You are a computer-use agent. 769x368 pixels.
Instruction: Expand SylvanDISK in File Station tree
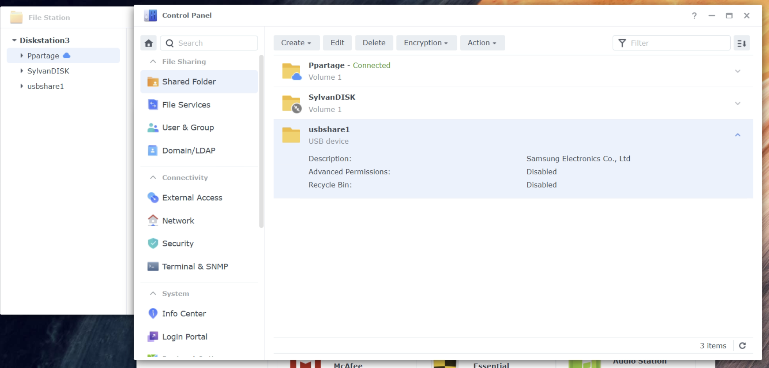(22, 71)
